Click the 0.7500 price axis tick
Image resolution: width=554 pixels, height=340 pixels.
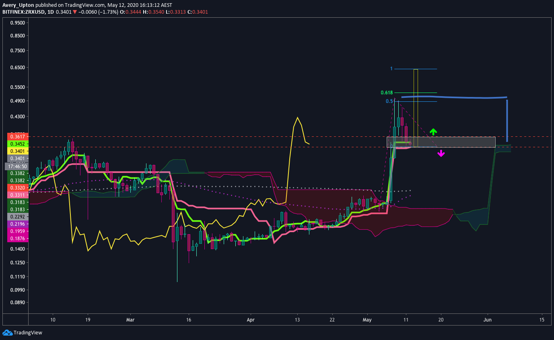coord(18,51)
